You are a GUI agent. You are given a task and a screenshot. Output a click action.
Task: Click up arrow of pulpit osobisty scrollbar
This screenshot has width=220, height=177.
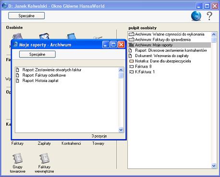[214, 35]
